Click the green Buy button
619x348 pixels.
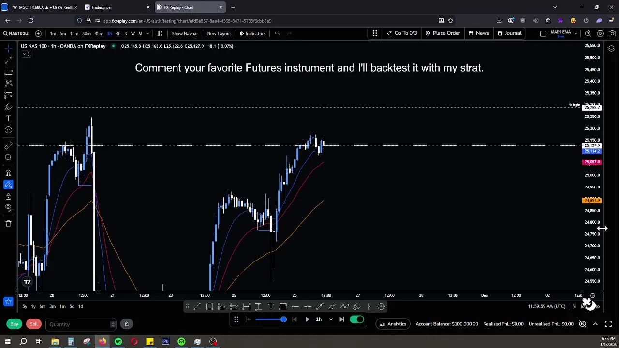coord(15,324)
